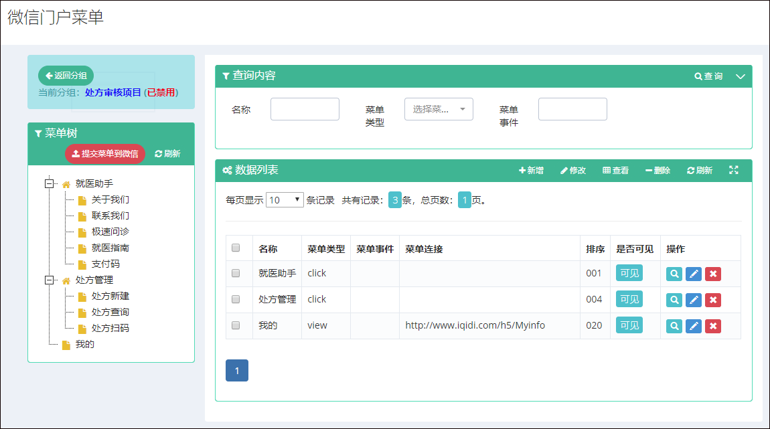Click the 查询 search button
The height and width of the screenshot is (429, 770).
(708, 76)
